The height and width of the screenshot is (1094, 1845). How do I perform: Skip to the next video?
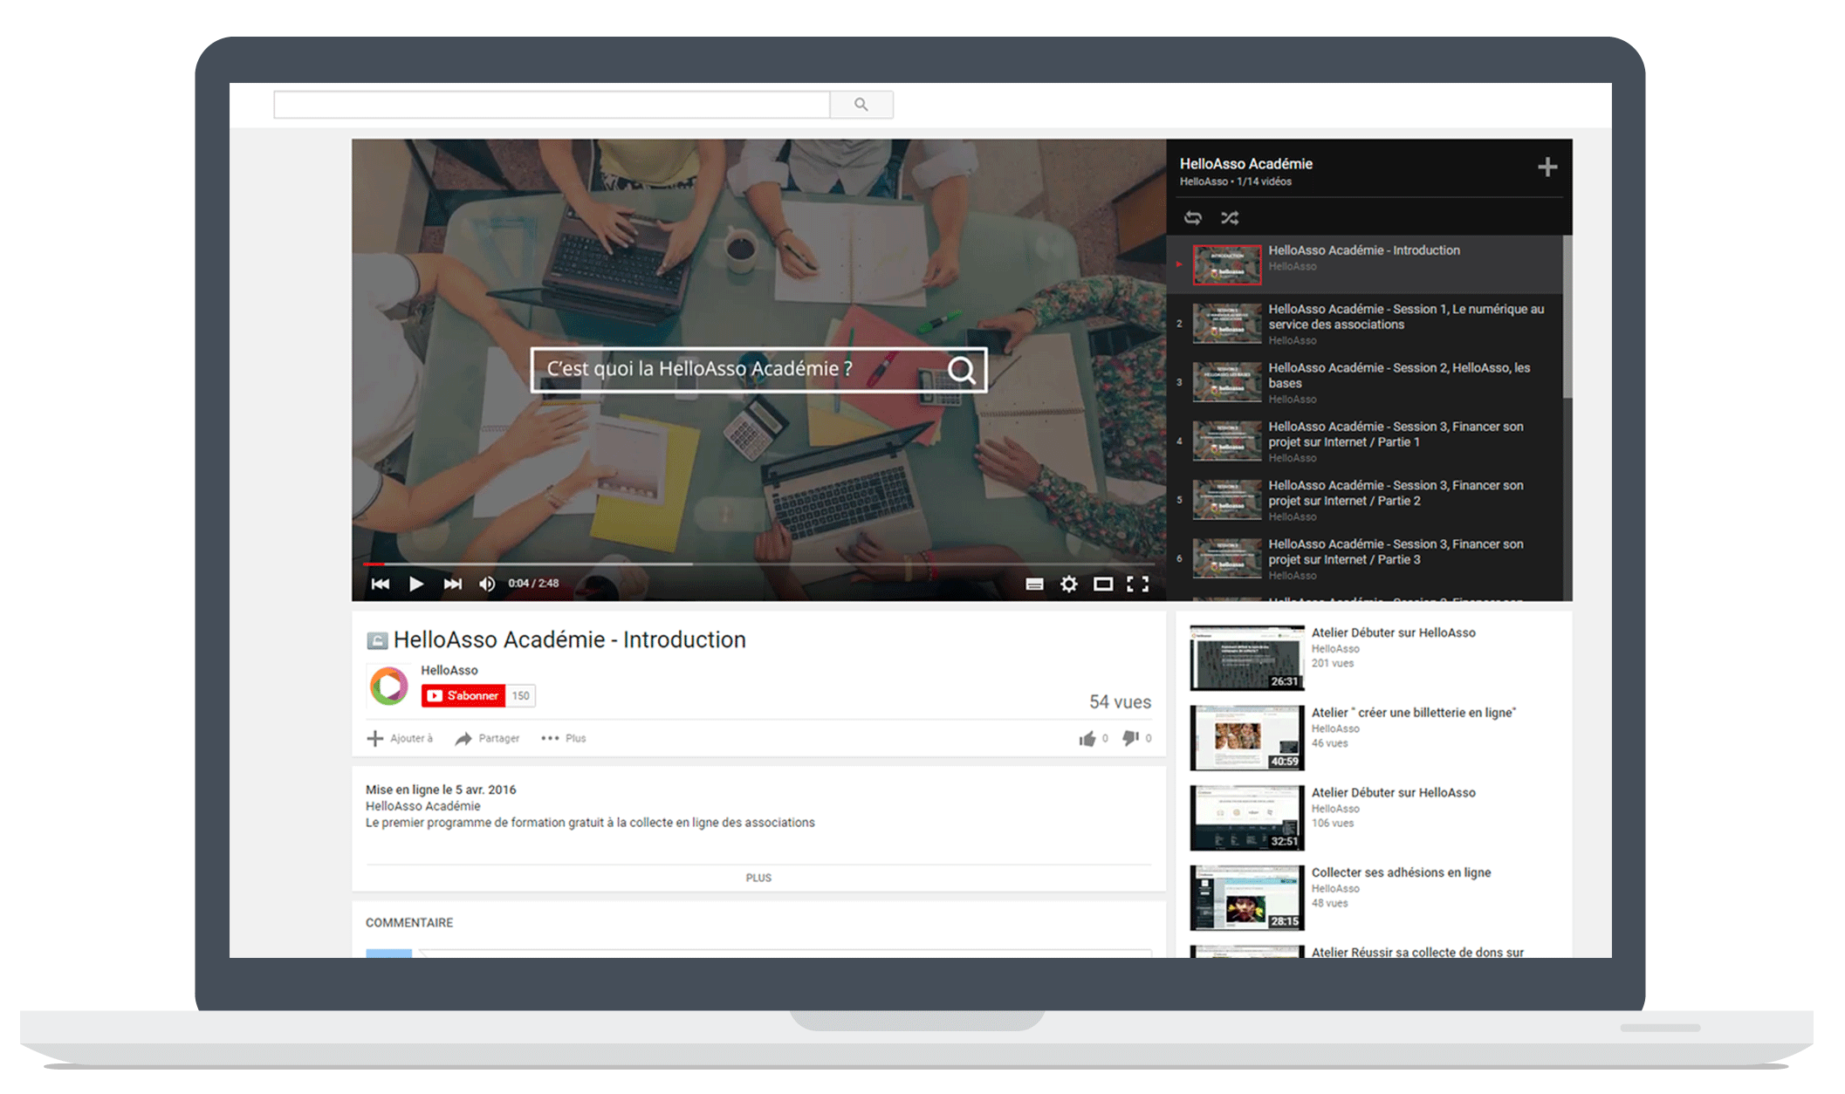click(452, 584)
